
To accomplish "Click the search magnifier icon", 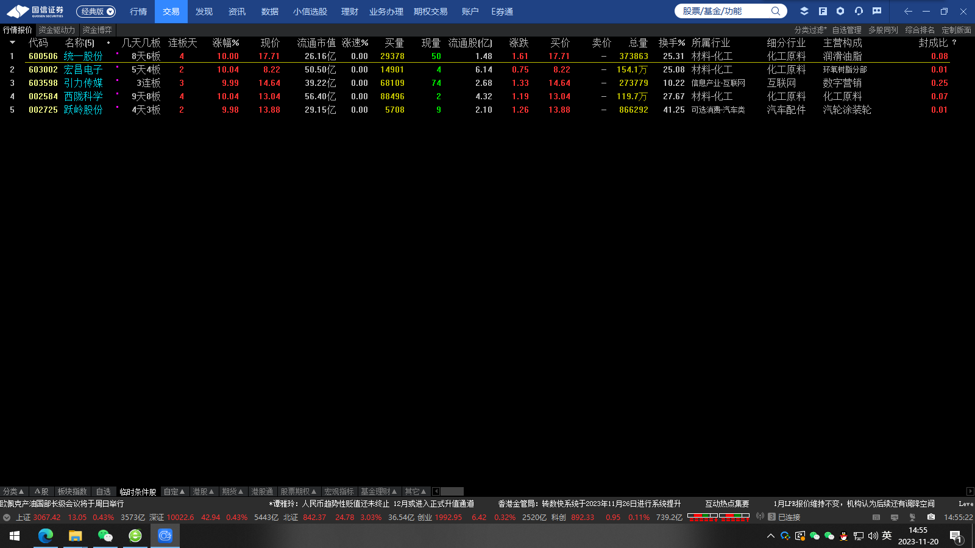I will tap(775, 11).
